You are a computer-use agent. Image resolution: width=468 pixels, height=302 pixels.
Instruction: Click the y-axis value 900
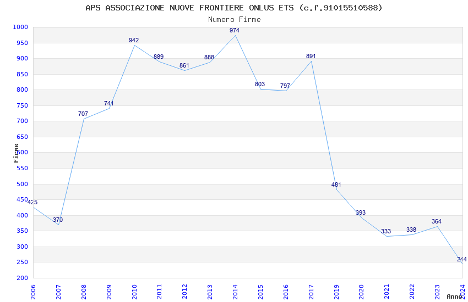[x=22, y=59]
